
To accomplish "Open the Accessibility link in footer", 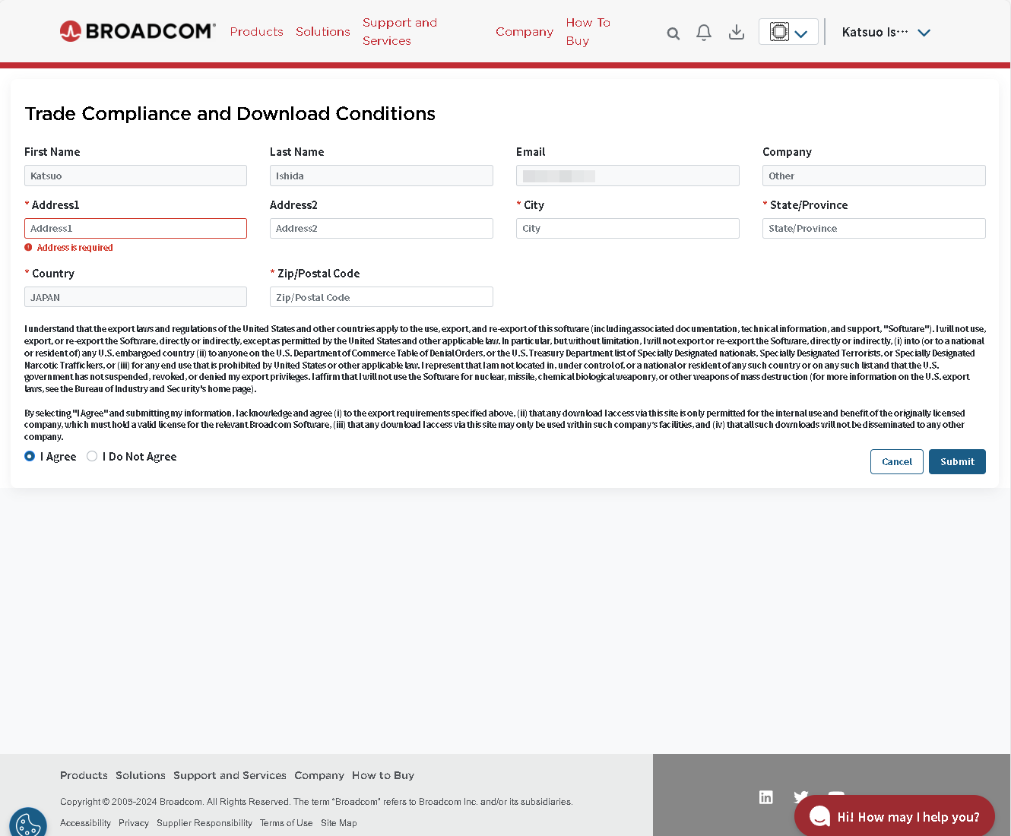I will pyautogui.click(x=85, y=823).
